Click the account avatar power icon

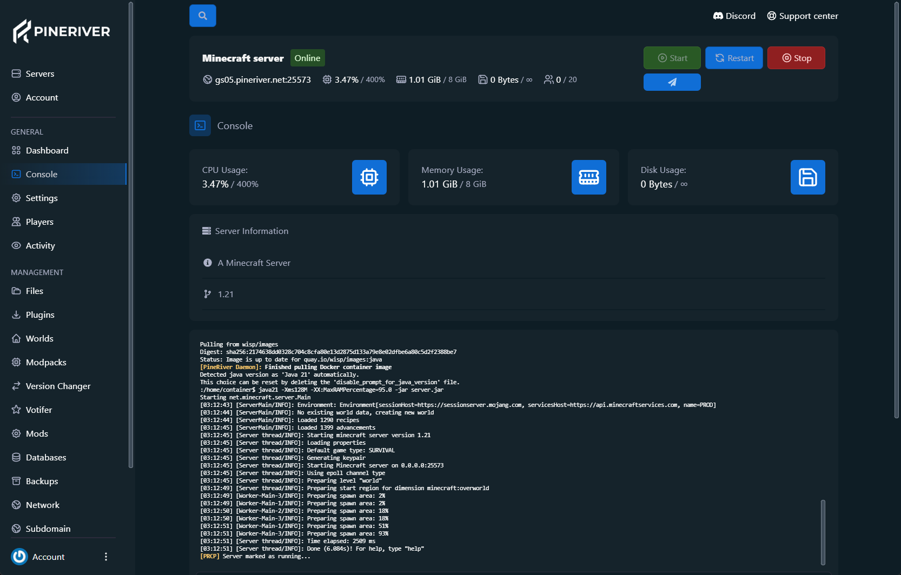point(19,557)
